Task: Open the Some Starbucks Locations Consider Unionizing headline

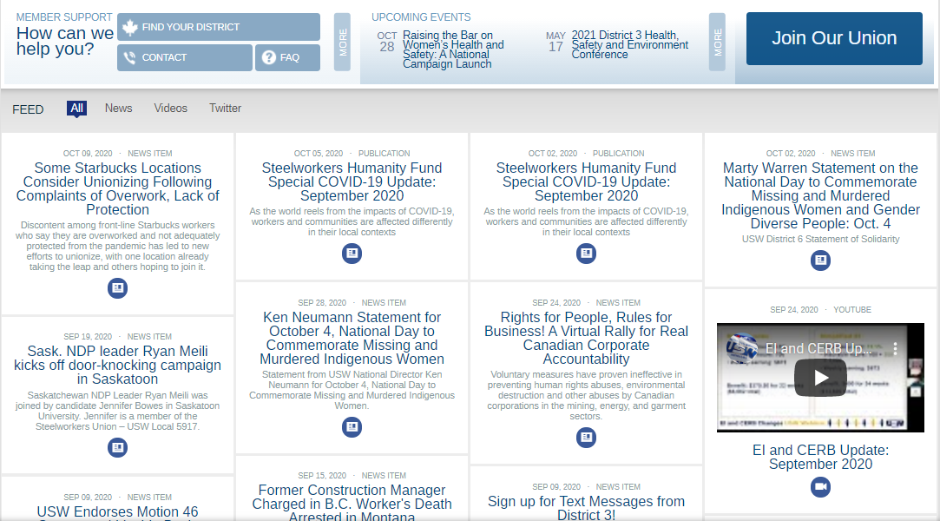Action: coord(117,188)
